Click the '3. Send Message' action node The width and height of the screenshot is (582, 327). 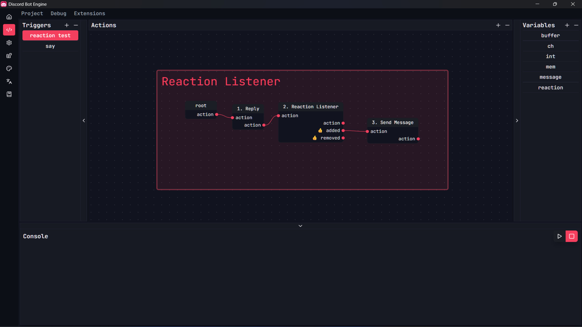pyautogui.click(x=393, y=122)
